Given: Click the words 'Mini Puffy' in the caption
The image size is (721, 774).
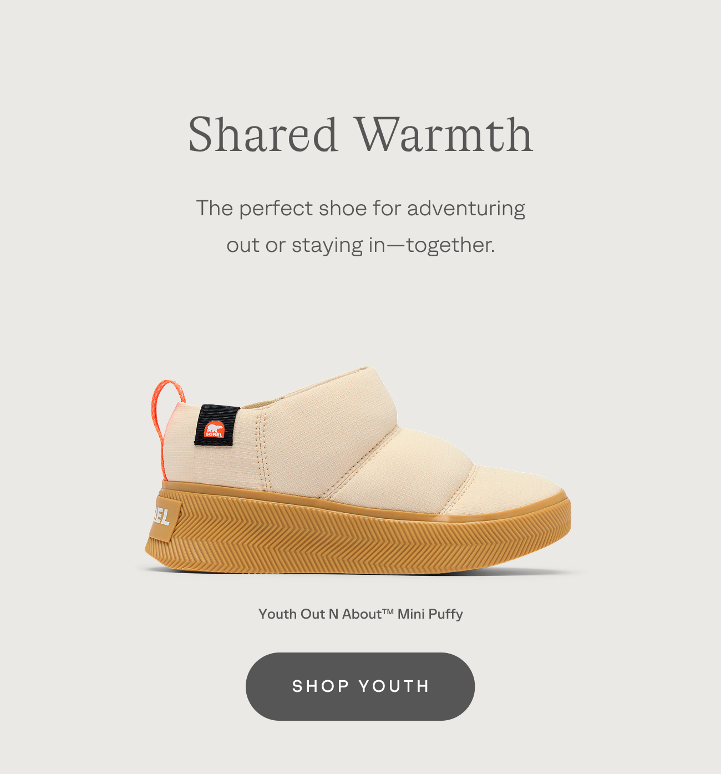Looking at the screenshot, I should point(430,614).
